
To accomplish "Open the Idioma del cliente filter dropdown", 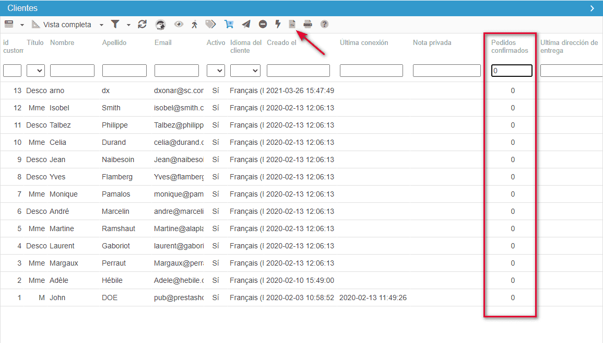I will 245,71.
